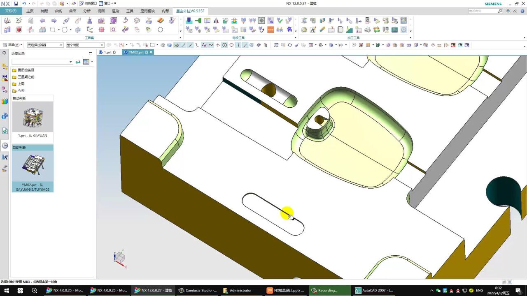This screenshot has height=296, width=527.
Task: Open the entire assembly scope dropdown
Action: (84, 45)
